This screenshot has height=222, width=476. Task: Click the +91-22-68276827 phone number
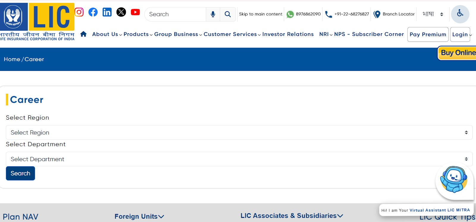(352, 14)
